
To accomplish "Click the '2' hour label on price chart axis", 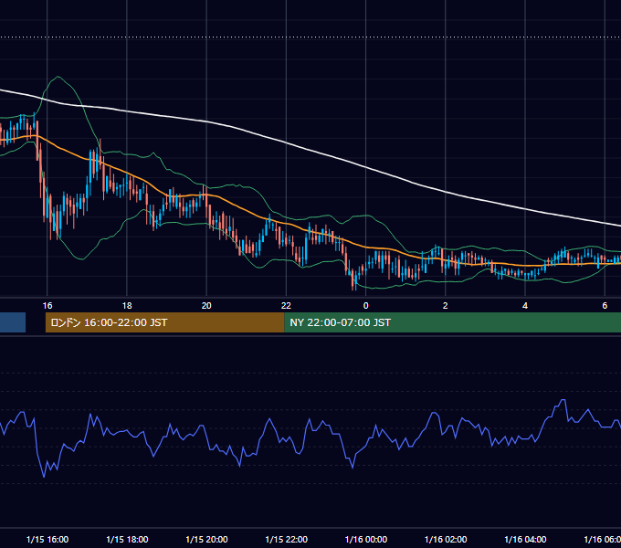I will pyautogui.click(x=445, y=306).
